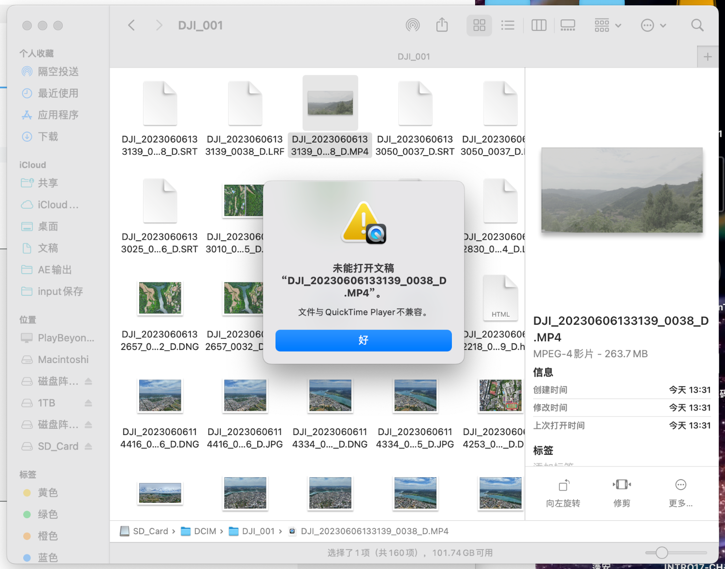Select the DJI_20230606133025 .SRT file icon
The height and width of the screenshot is (569, 725).
[160, 201]
